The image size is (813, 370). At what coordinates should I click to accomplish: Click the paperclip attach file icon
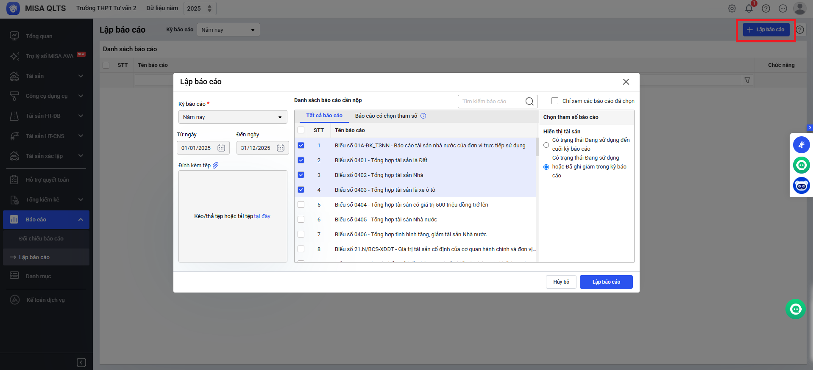pyautogui.click(x=215, y=165)
